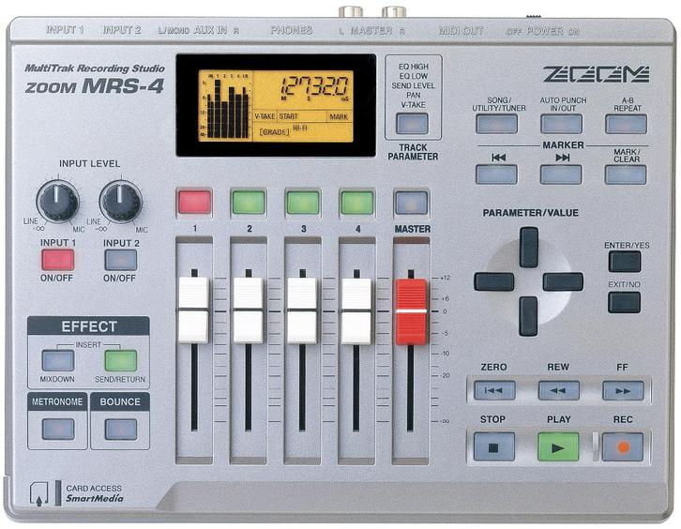Click the A-B REPEAT button
The height and width of the screenshot is (529, 681).
pyautogui.click(x=626, y=124)
